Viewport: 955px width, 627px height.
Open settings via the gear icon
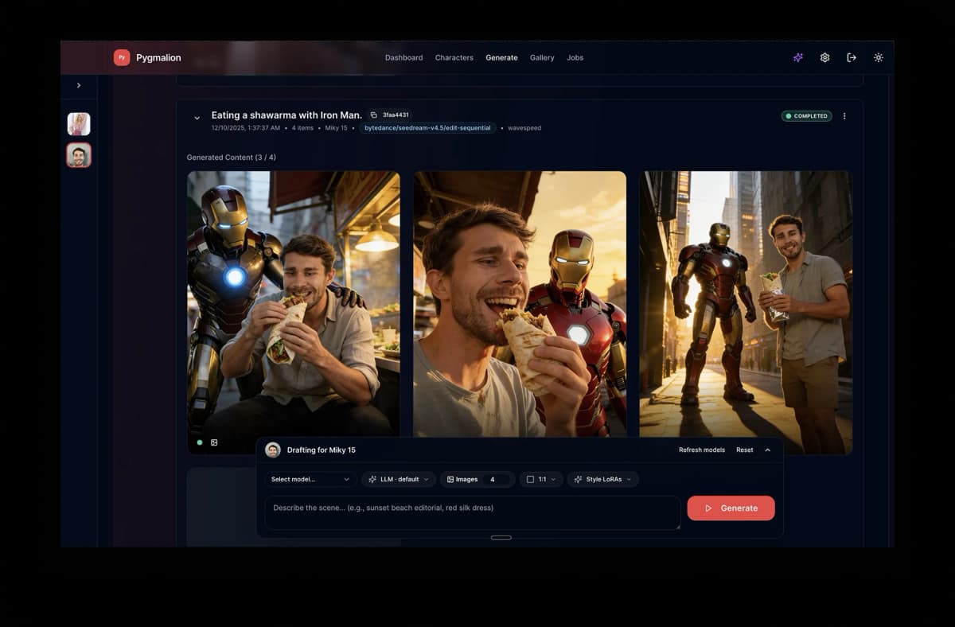[824, 57]
